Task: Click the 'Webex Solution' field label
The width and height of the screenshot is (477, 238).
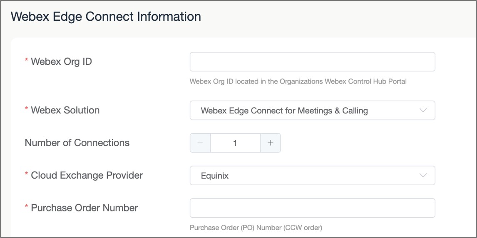Action: tap(65, 110)
